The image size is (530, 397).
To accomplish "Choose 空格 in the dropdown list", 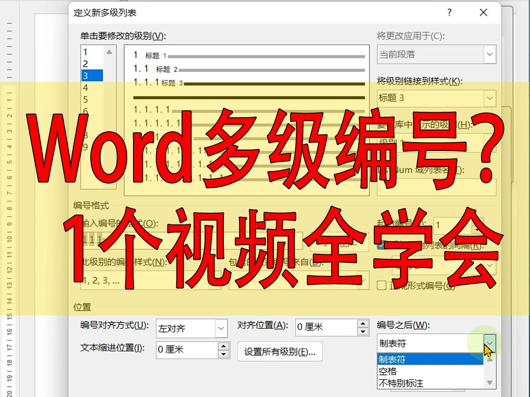I will (430, 372).
